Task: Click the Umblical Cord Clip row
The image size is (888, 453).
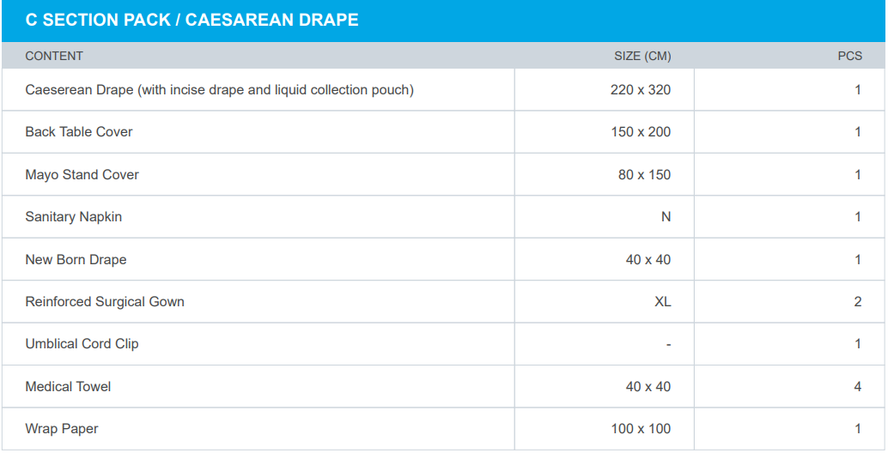Action: tap(82, 344)
